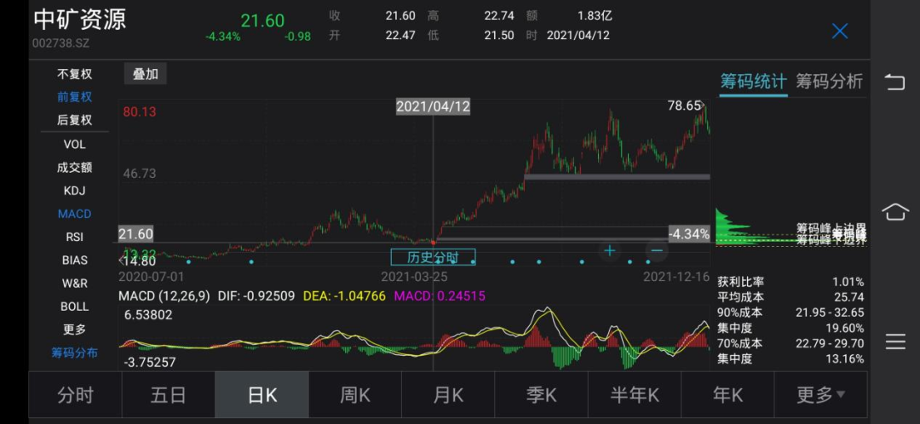Select 后复权 price adjustment option
Image resolution: width=920 pixels, height=424 pixels.
pos(74,120)
